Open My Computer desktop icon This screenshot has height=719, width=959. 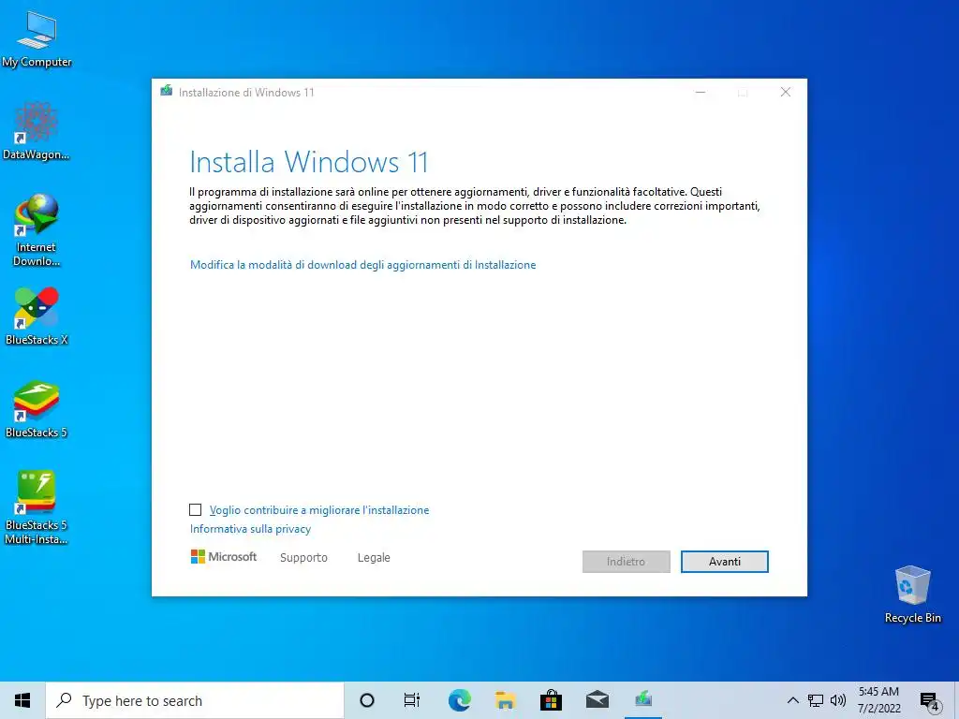point(37,39)
